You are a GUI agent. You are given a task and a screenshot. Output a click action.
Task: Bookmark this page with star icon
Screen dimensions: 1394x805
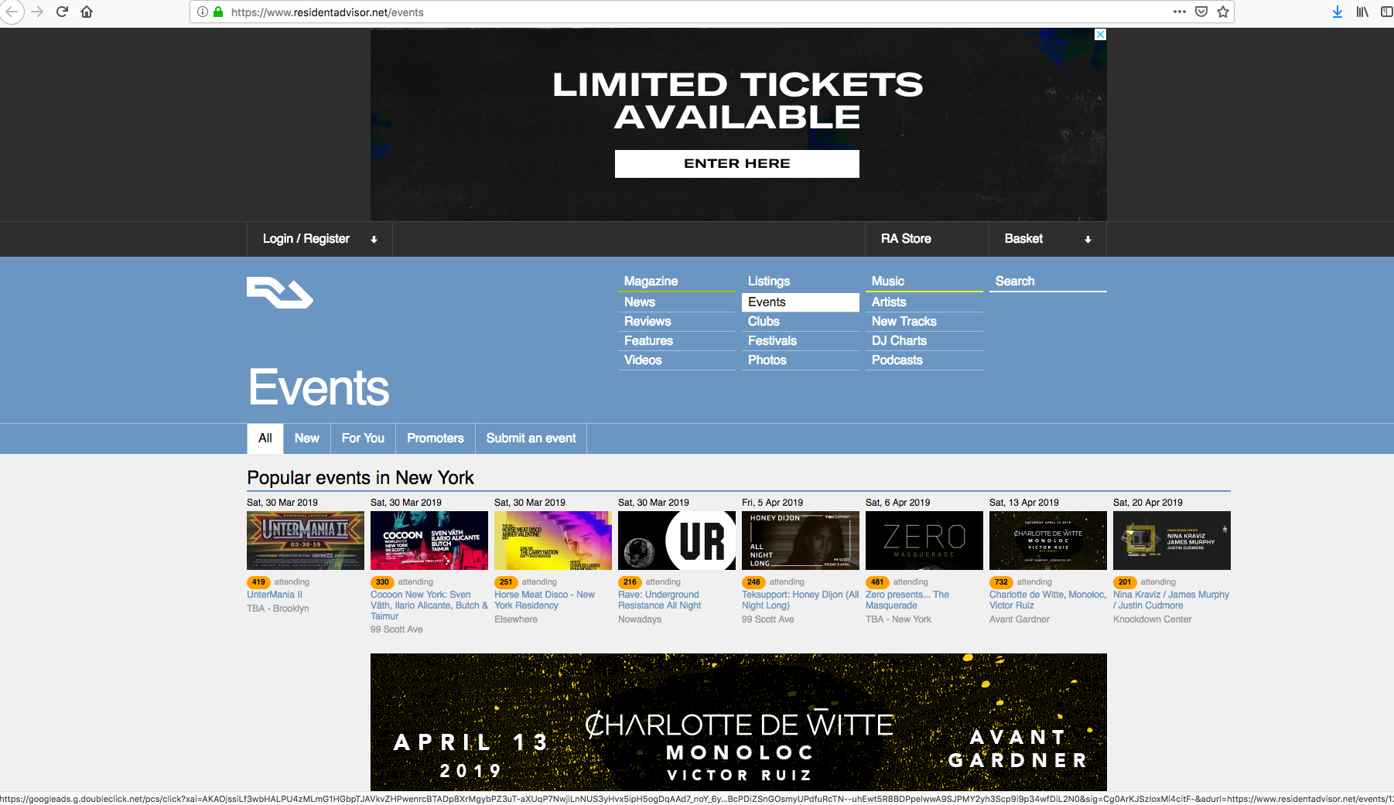1223,12
